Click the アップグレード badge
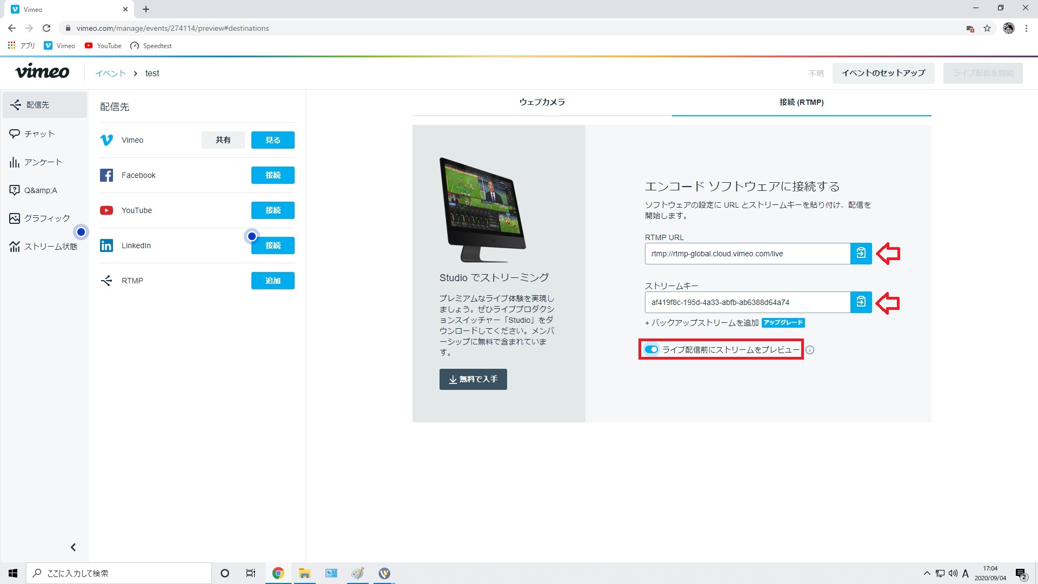 (783, 323)
